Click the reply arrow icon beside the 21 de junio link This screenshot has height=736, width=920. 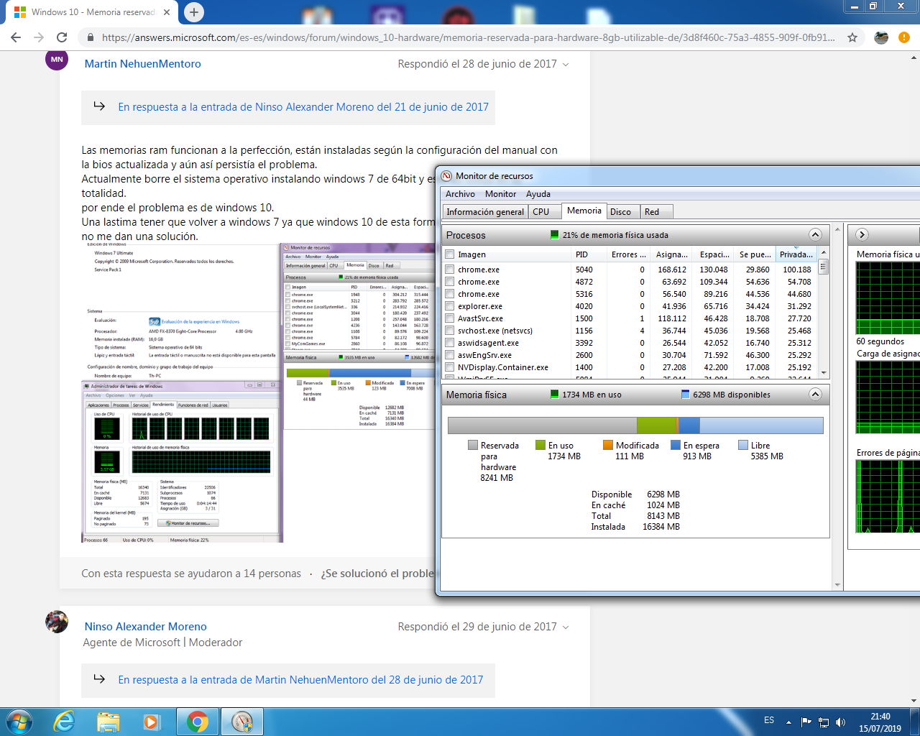[99, 106]
